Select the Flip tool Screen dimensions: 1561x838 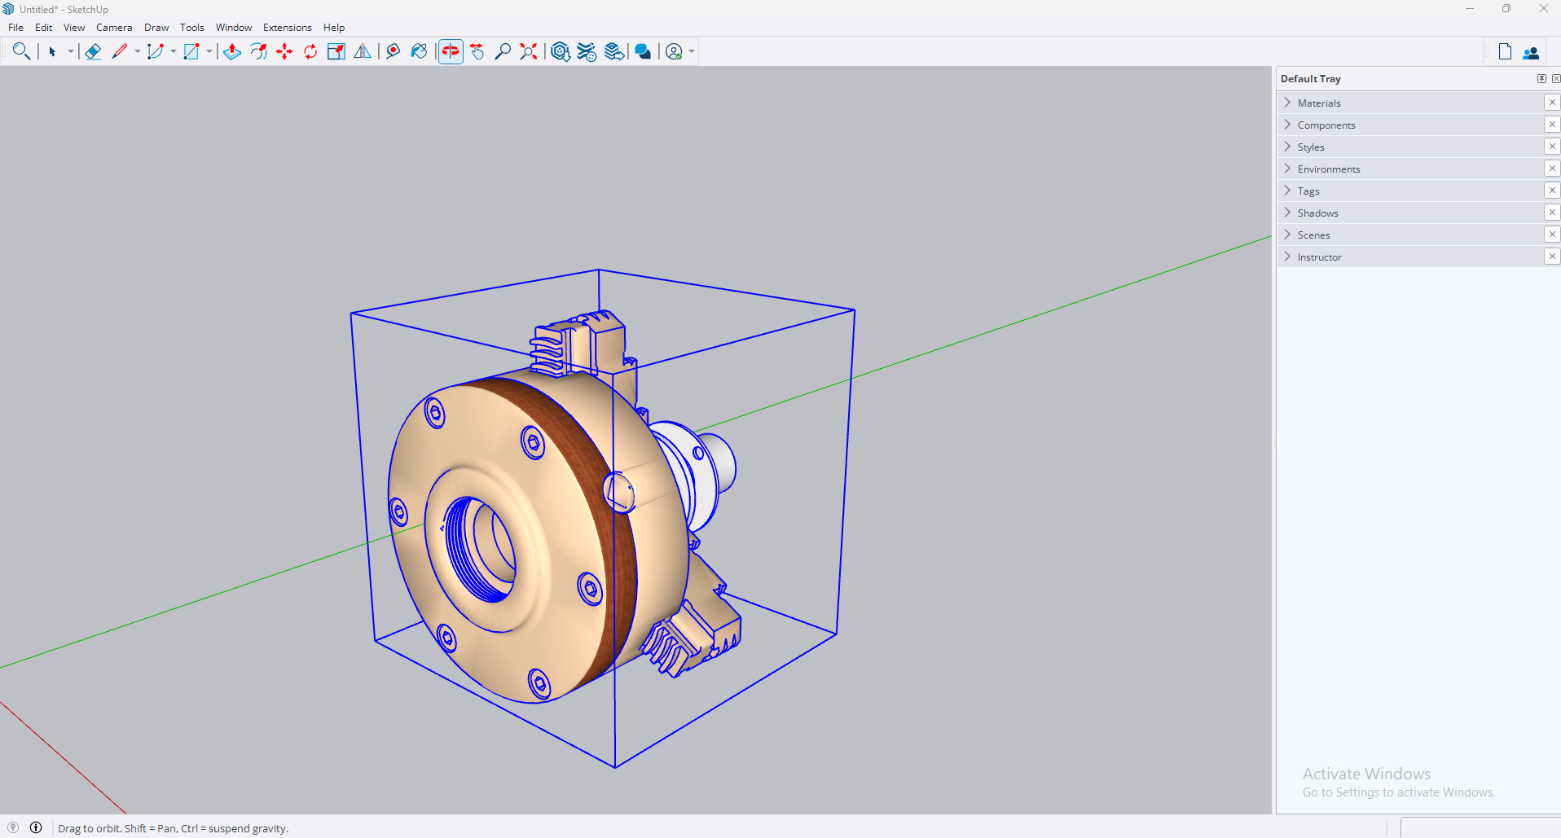point(363,51)
